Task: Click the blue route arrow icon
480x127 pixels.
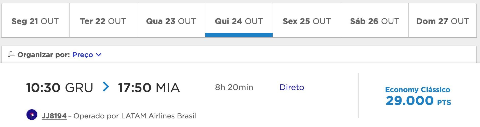Action: [106, 87]
